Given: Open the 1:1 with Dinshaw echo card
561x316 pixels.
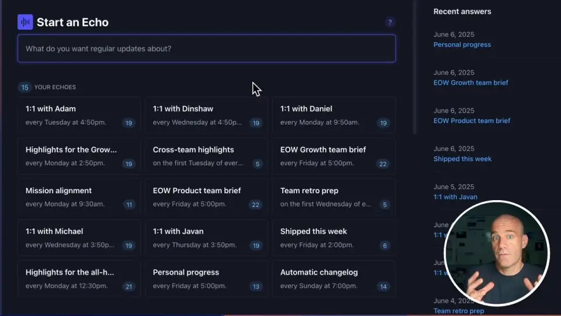Looking at the screenshot, I should 206,115.
